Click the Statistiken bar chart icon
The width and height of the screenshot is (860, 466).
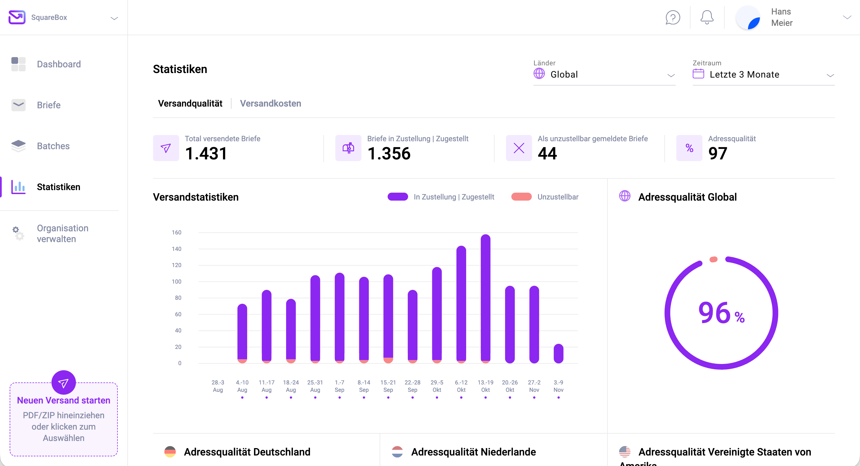18,187
